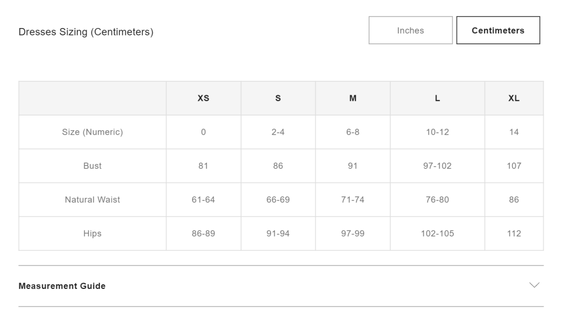Click the S column header

[278, 98]
